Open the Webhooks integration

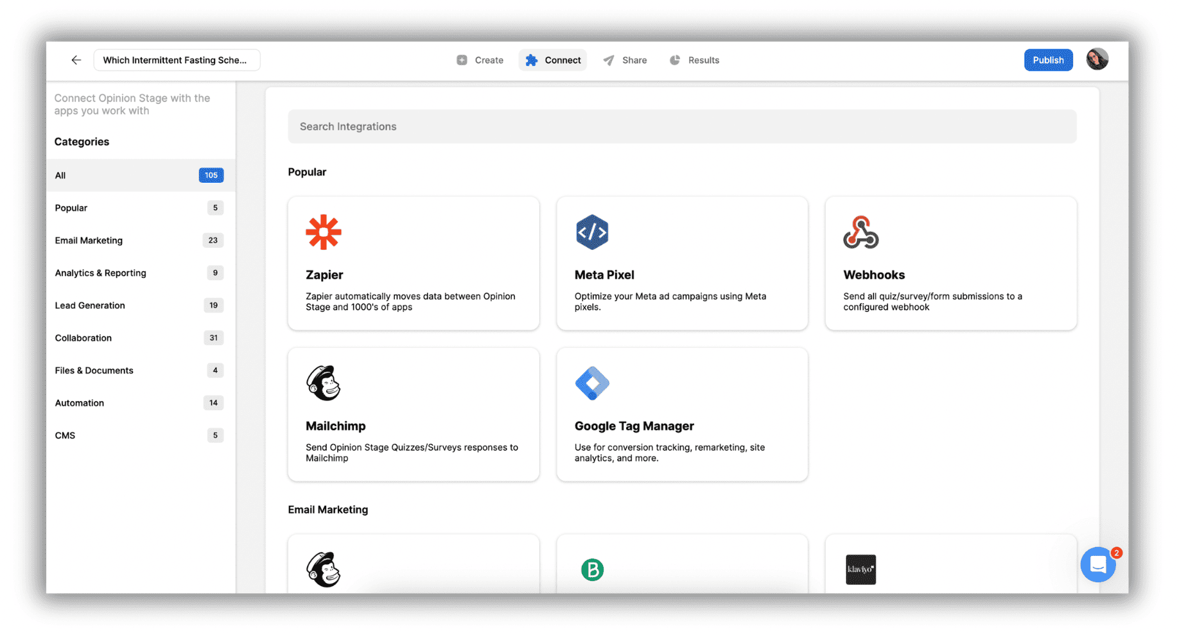[950, 263]
